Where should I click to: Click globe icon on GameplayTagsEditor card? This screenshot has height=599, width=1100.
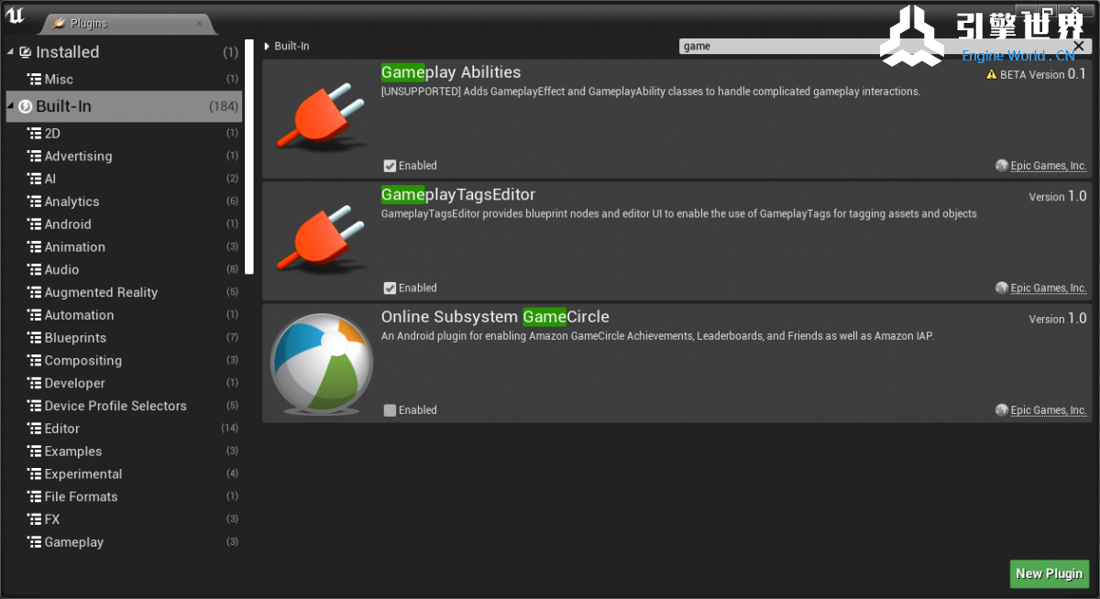[1002, 288]
